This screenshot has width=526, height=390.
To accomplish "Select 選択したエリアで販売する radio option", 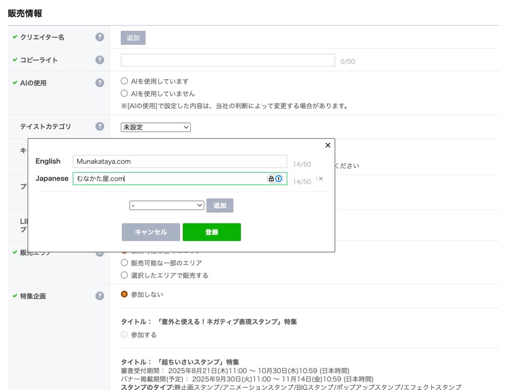I will point(124,275).
